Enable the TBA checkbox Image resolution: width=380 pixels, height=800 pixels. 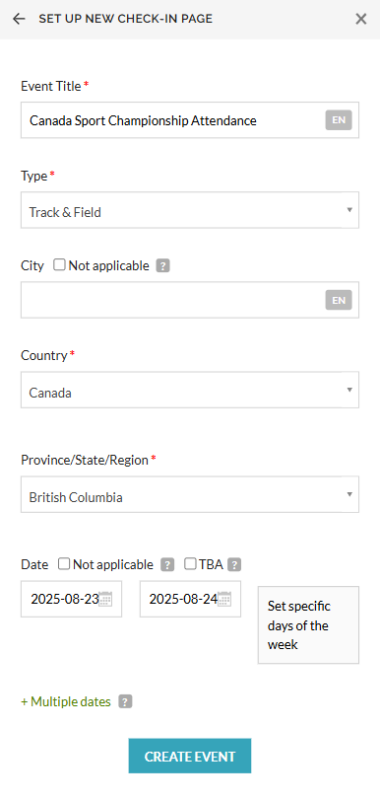click(x=190, y=564)
